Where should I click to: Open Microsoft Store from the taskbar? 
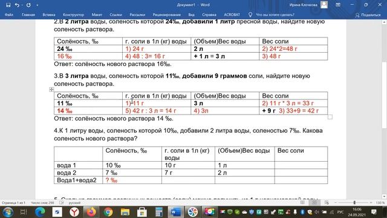[x=142, y=212]
